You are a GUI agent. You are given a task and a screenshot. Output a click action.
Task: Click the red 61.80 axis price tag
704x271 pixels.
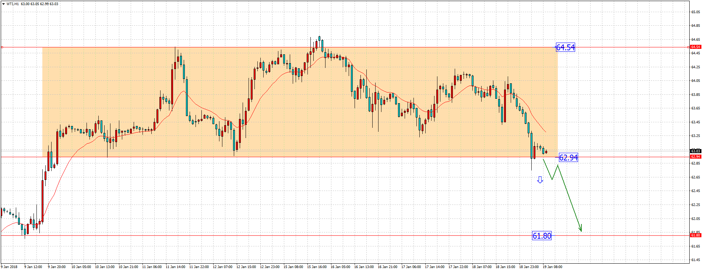point(695,235)
